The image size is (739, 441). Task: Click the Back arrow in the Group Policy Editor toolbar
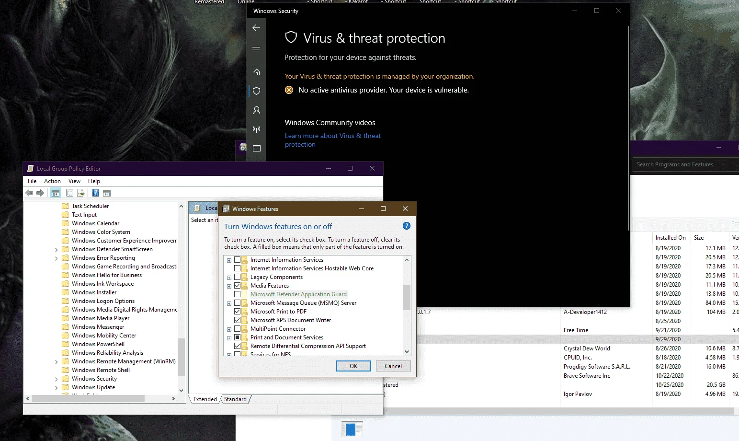(x=29, y=193)
